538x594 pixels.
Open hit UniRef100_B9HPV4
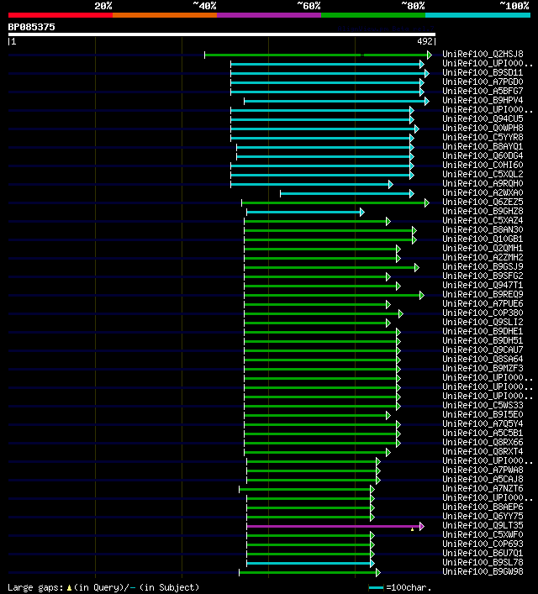[483, 100]
